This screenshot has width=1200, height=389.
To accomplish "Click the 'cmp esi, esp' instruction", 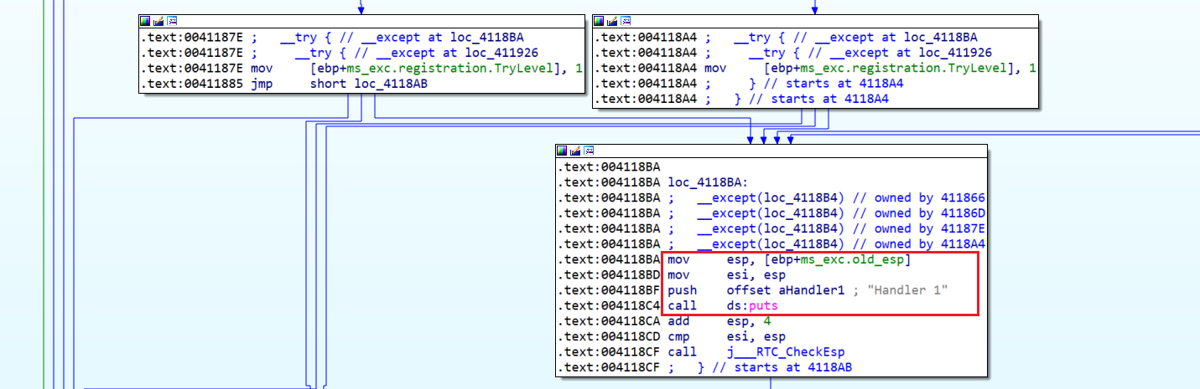I will pyautogui.click(x=727, y=337).
